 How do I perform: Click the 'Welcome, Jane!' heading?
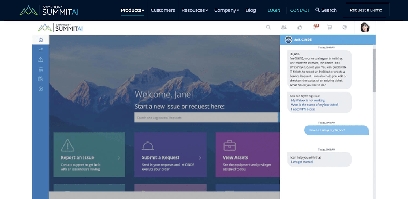(x=164, y=94)
